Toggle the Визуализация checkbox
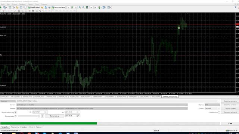The width and height of the screenshot is (239, 134). (x=15, y=116)
